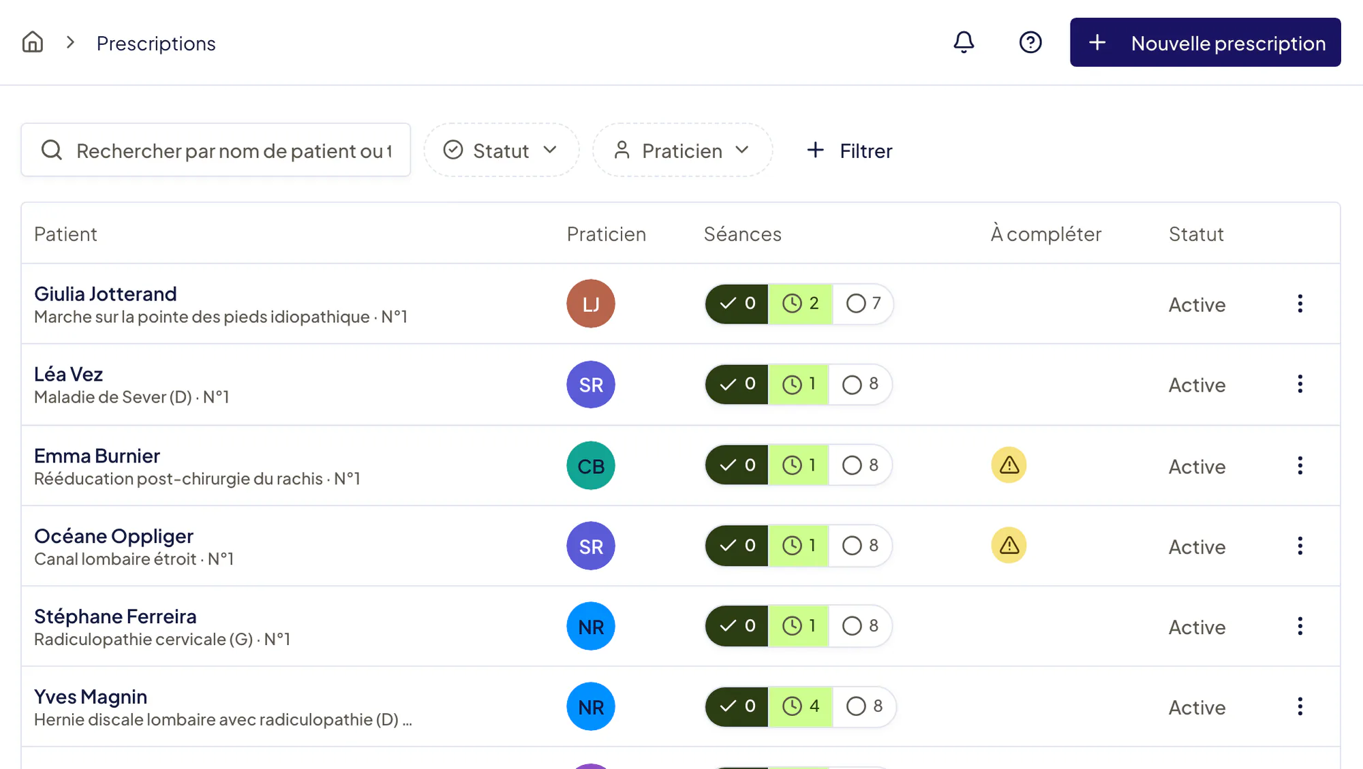The image size is (1363, 769).
Task: Open the Statut filter dropdown
Action: [502, 150]
